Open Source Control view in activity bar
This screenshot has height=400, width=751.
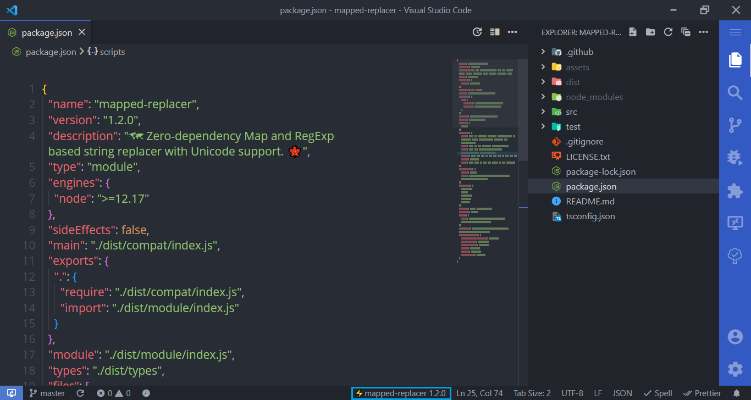(735, 125)
